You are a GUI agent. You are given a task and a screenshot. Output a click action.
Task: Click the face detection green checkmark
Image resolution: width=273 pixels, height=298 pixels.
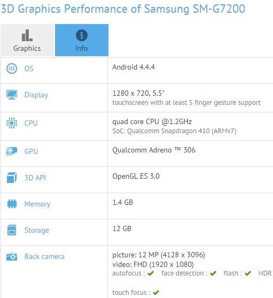point(213,273)
